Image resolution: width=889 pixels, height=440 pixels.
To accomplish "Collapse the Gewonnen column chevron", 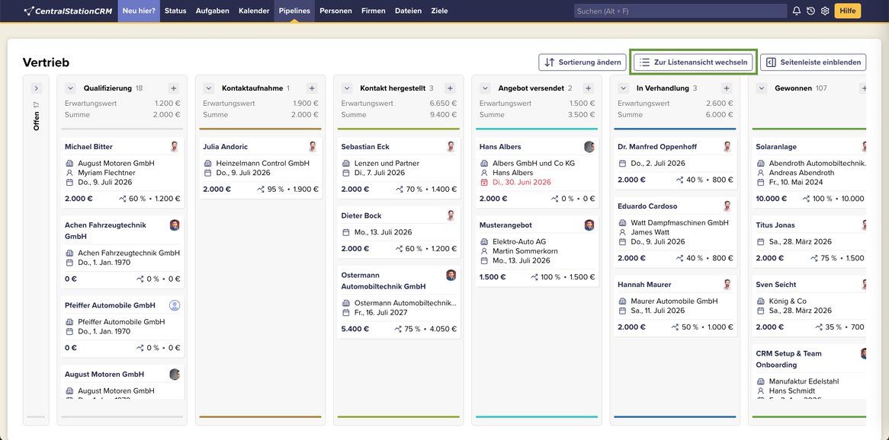I will tap(762, 88).
